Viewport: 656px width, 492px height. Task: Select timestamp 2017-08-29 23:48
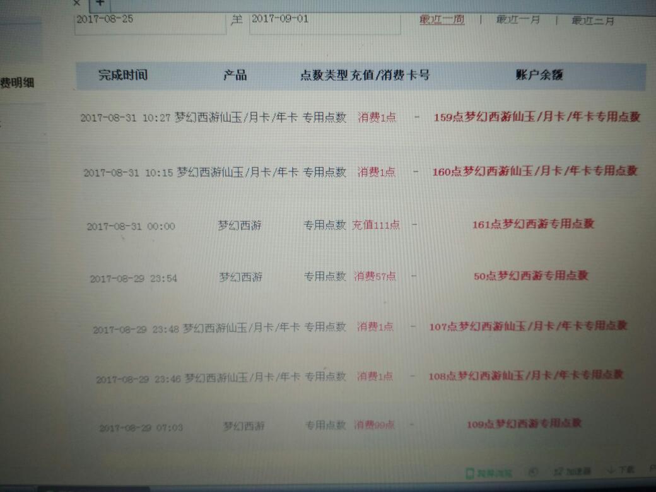[136, 330]
